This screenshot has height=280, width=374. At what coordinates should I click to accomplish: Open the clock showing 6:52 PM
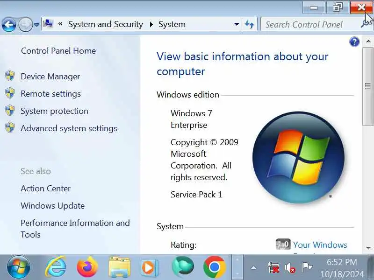(342, 267)
